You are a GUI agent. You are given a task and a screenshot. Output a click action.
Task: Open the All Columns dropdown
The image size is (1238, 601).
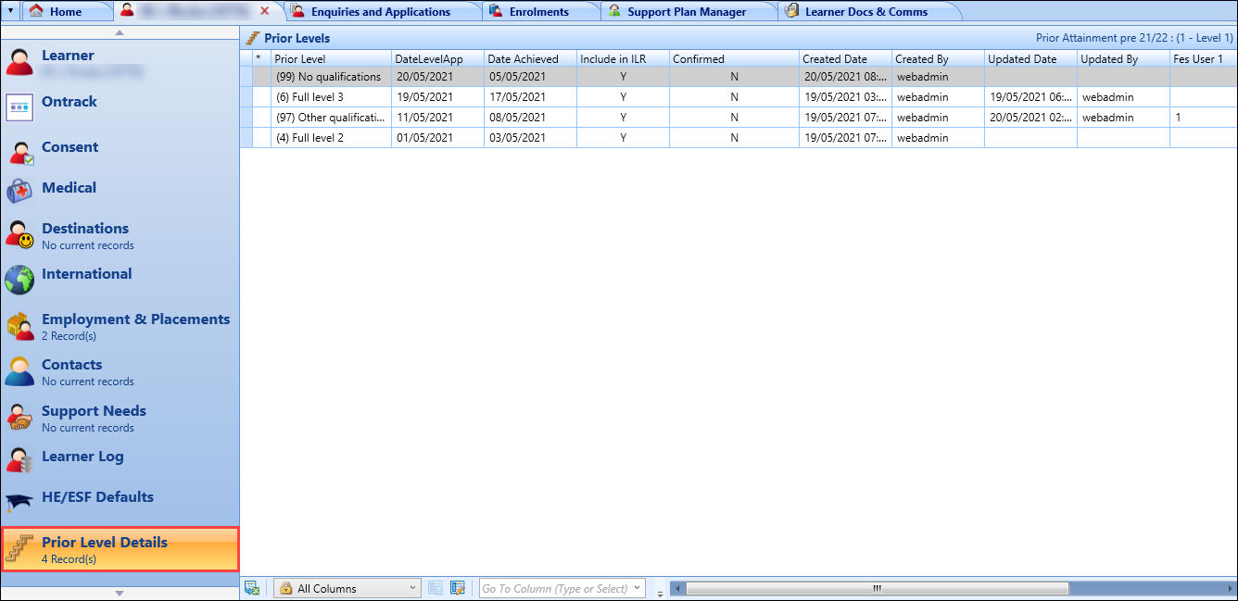click(x=347, y=588)
